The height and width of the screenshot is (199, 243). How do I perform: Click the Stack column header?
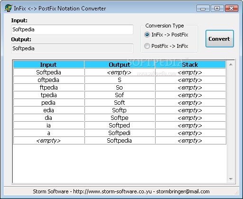pyautogui.click(x=190, y=64)
